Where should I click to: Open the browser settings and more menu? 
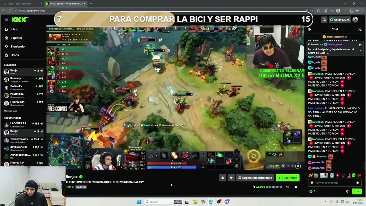344,11
